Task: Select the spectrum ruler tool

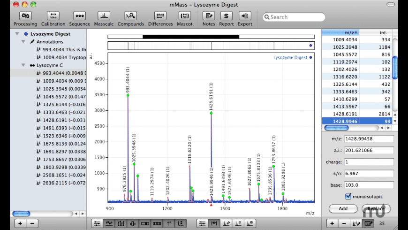Action: click(x=214, y=223)
